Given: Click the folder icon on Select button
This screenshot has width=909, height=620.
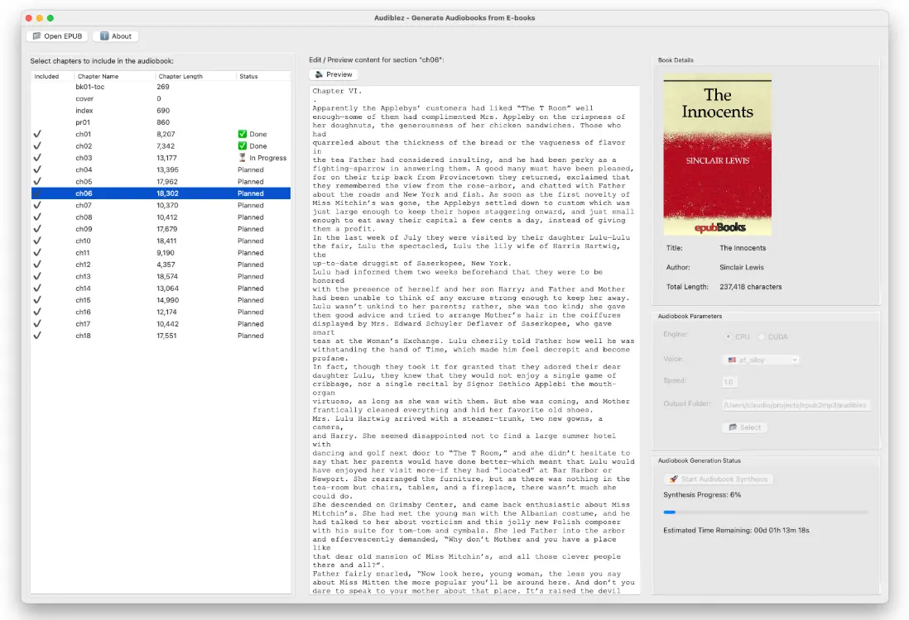Looking at the screenshot, I should click(733, 427).
